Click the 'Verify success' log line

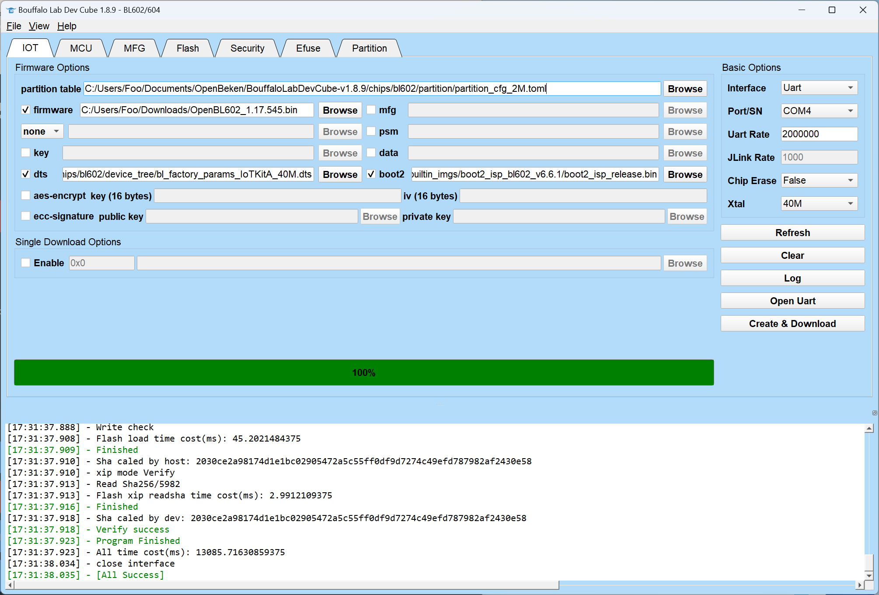pos(88,529)
